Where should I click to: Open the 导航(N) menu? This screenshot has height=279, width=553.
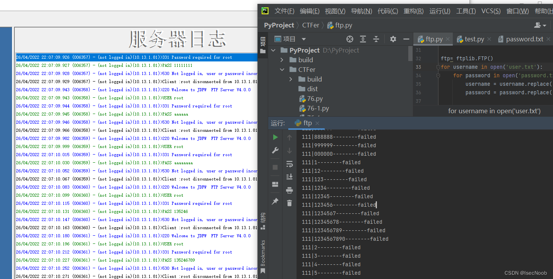(362, 11)
